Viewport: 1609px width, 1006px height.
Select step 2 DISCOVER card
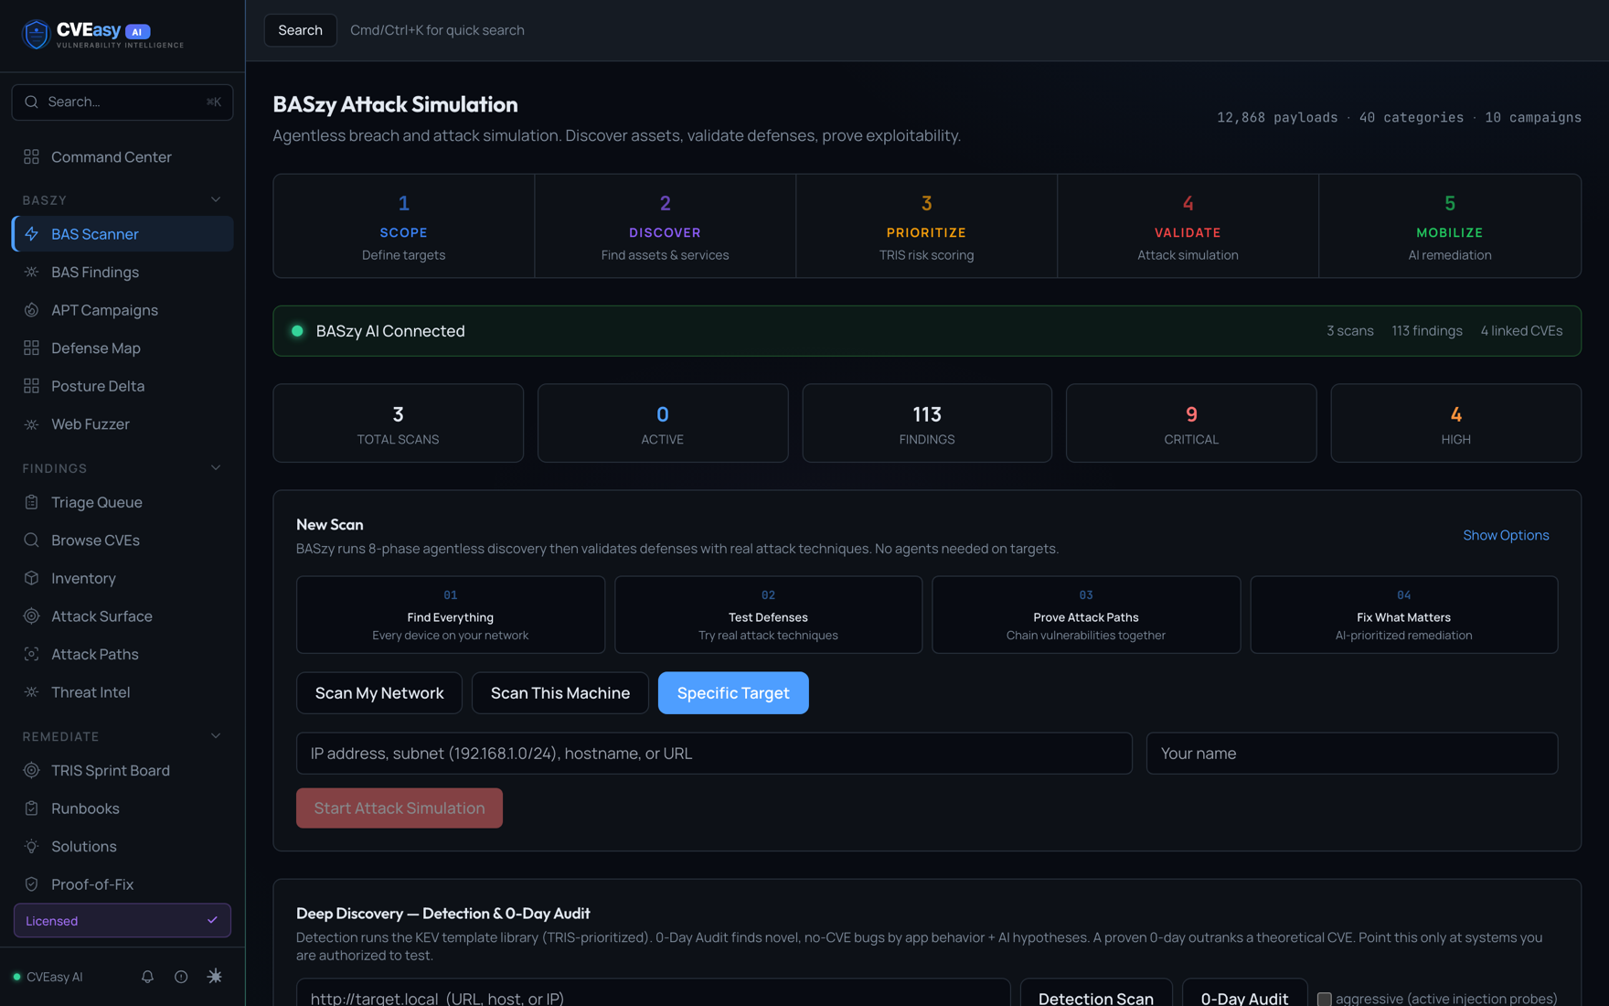(666, 226)
